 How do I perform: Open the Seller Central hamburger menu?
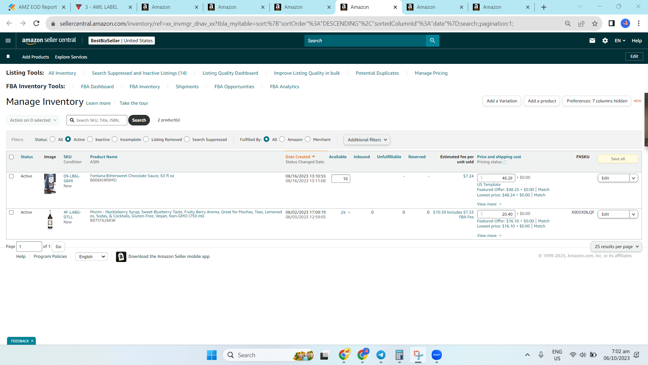pos(8,41)
